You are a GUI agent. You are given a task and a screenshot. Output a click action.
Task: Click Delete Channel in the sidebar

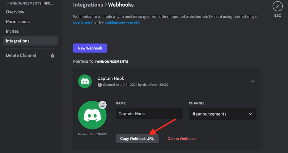(x=21, y=56)
